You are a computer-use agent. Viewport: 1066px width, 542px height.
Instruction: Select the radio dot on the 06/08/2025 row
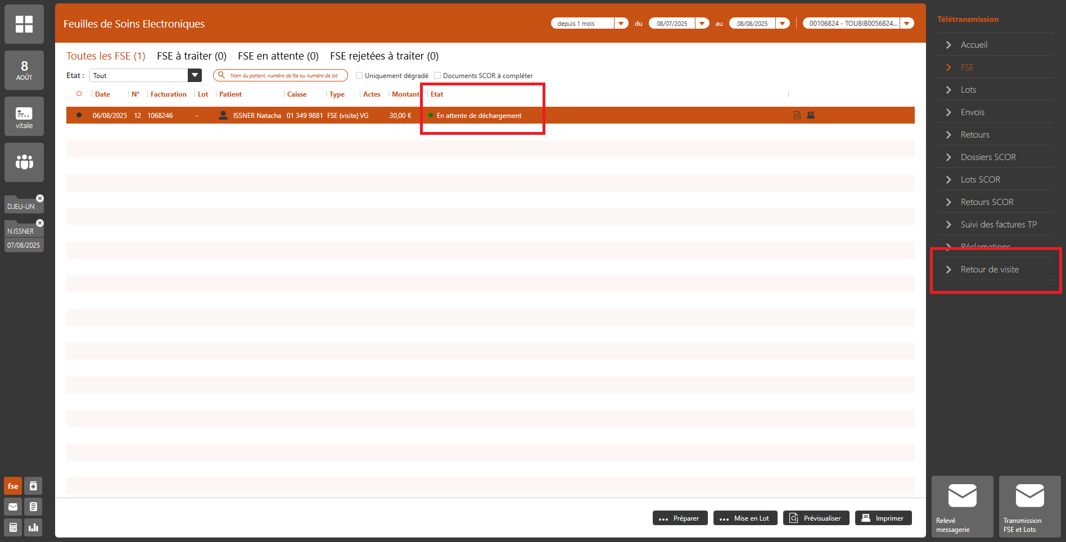point(79,115)
